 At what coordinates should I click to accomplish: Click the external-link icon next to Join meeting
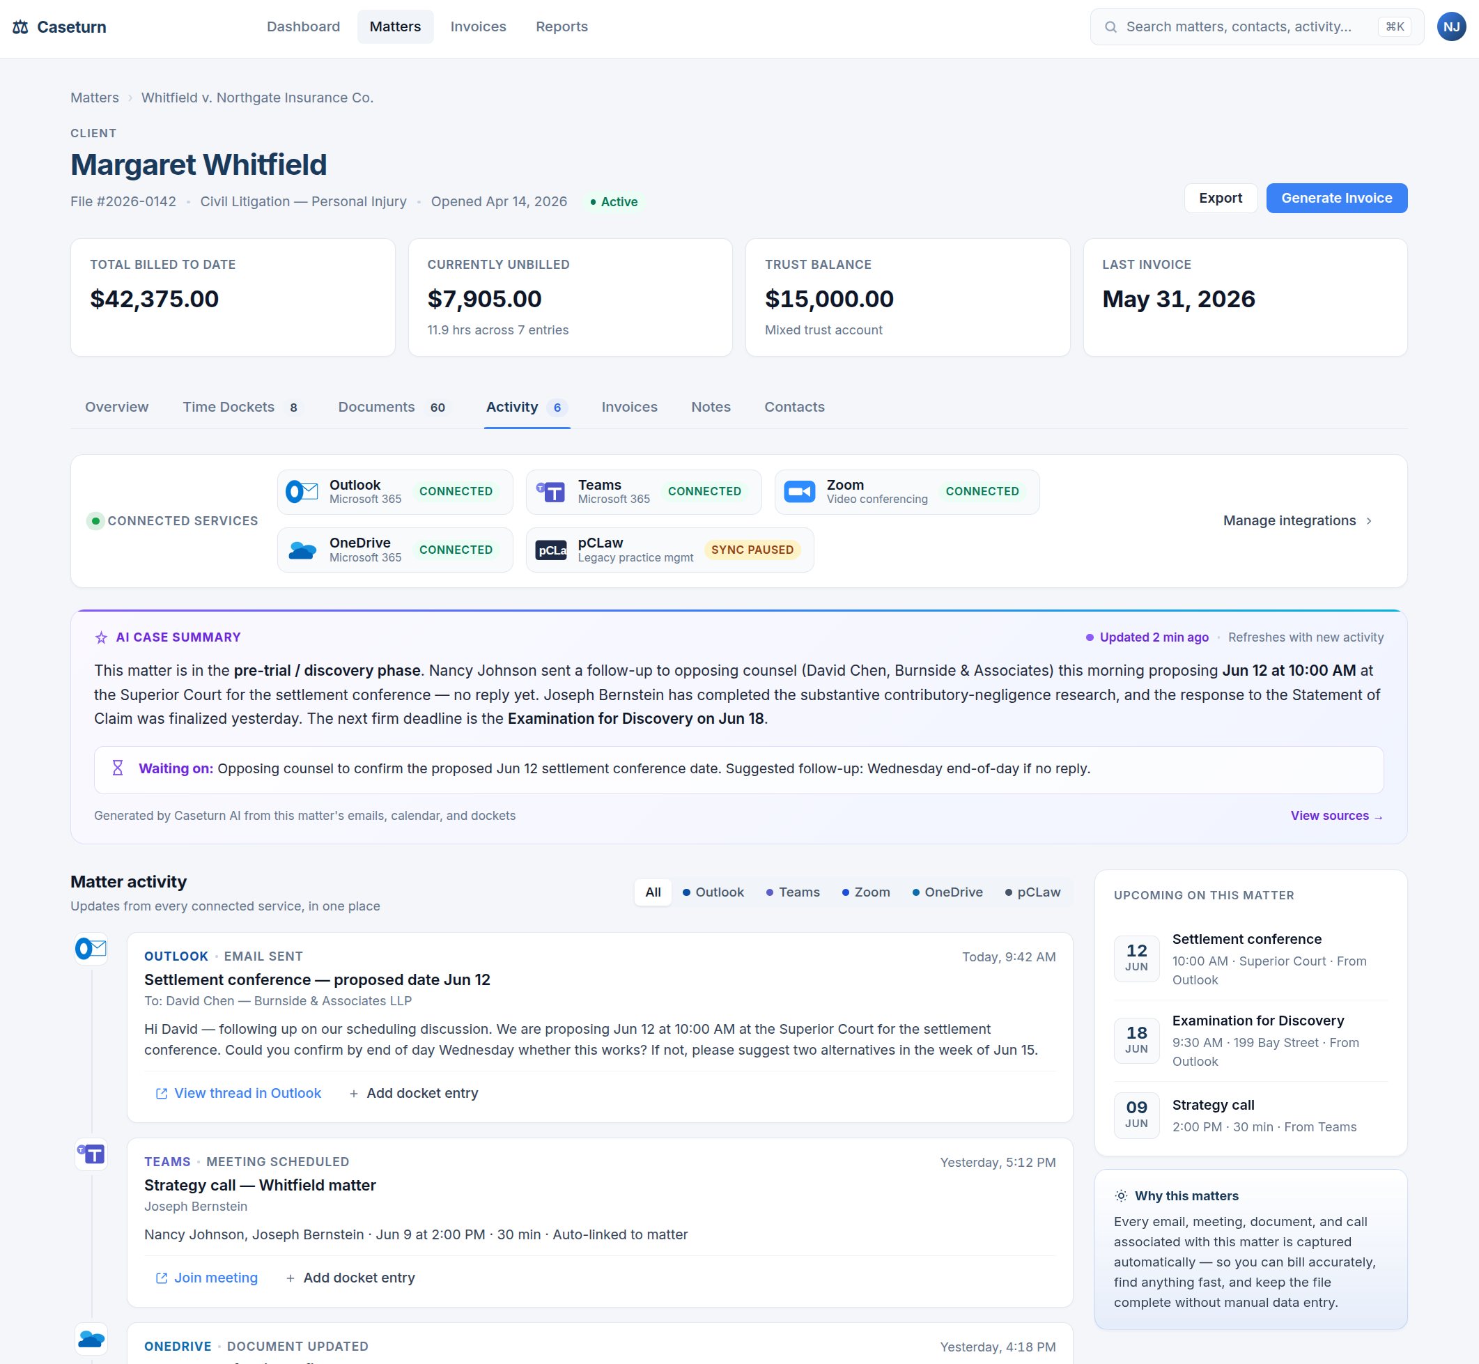pos(161,1278)
